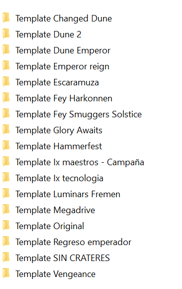The image size is (182, 289).
Task: Click the Template Luminars Fremen folder name
Action: 68,194
